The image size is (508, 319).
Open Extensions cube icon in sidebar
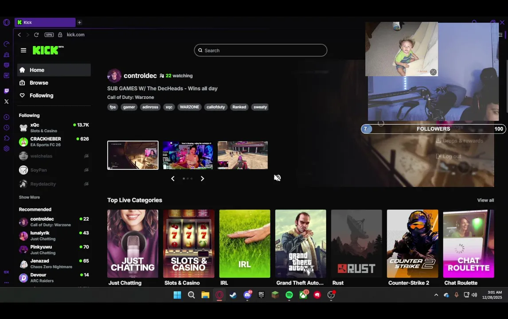[7, 138]
